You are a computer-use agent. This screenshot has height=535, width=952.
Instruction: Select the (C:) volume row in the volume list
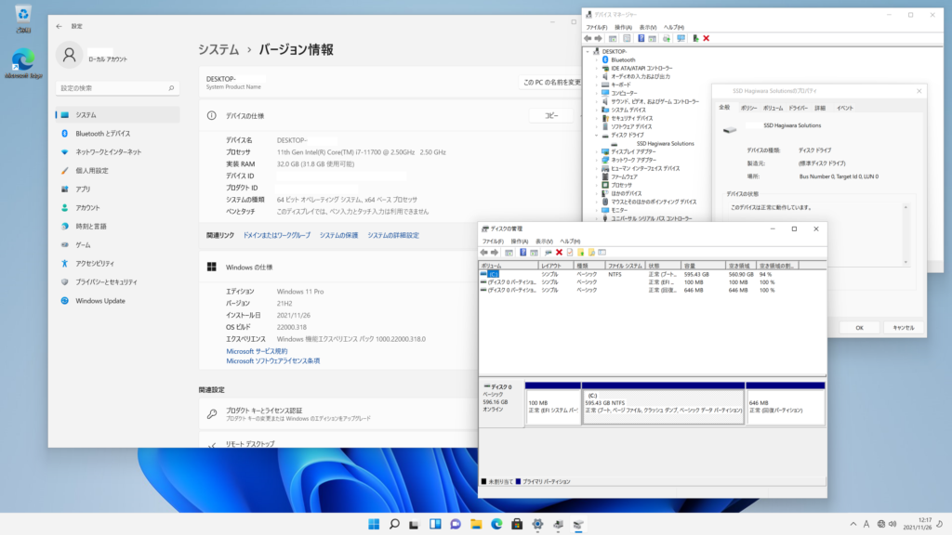pos(653,274)
